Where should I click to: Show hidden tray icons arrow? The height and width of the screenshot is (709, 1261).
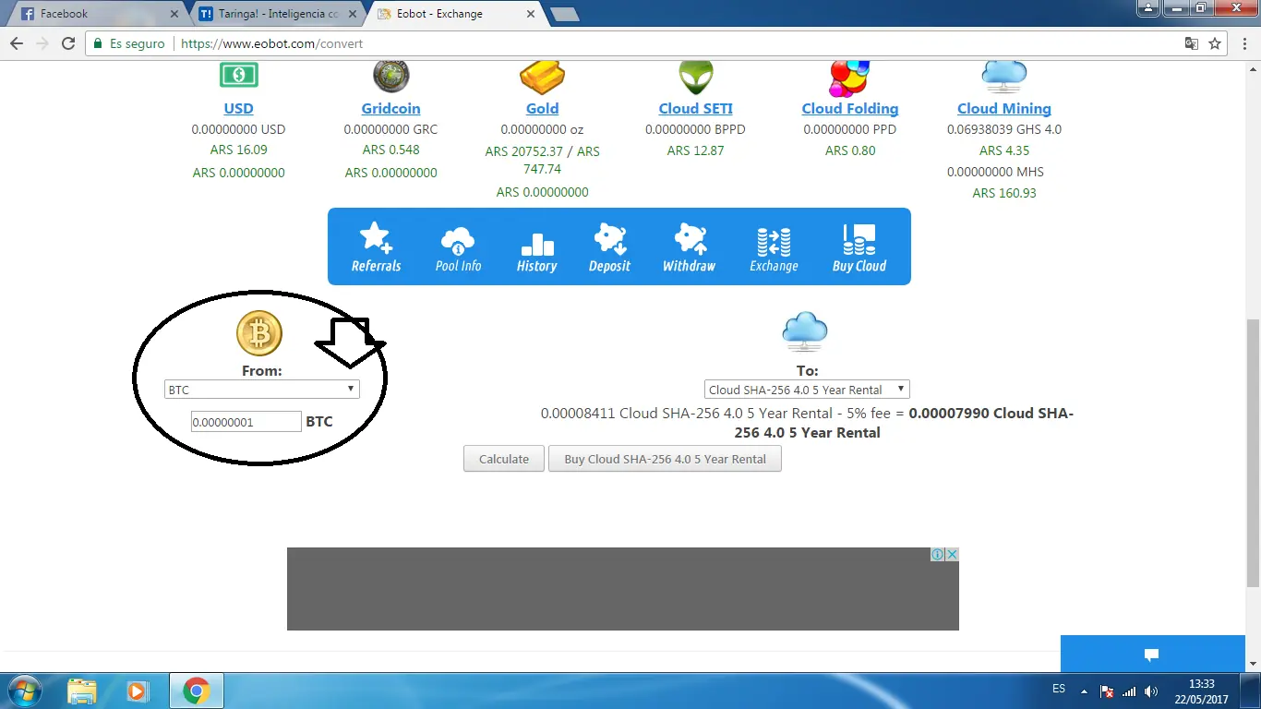click(1083, 691)
